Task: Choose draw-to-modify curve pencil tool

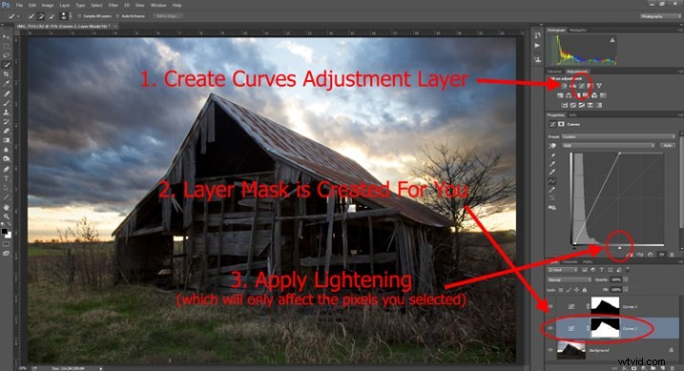Action: pos(552,190)
